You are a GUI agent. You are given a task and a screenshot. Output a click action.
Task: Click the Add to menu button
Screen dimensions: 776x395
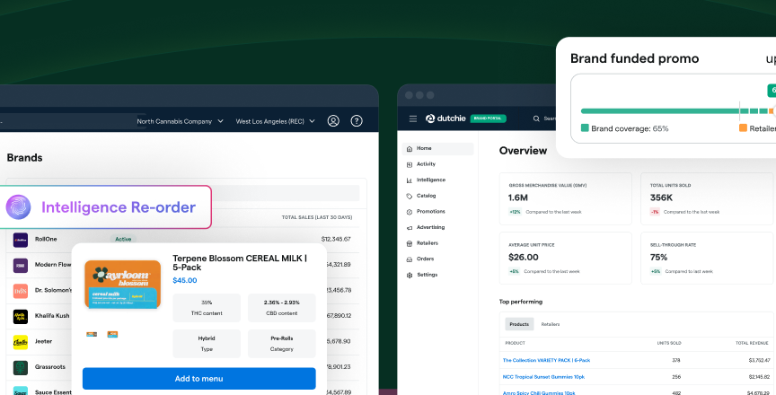point(199,379)
